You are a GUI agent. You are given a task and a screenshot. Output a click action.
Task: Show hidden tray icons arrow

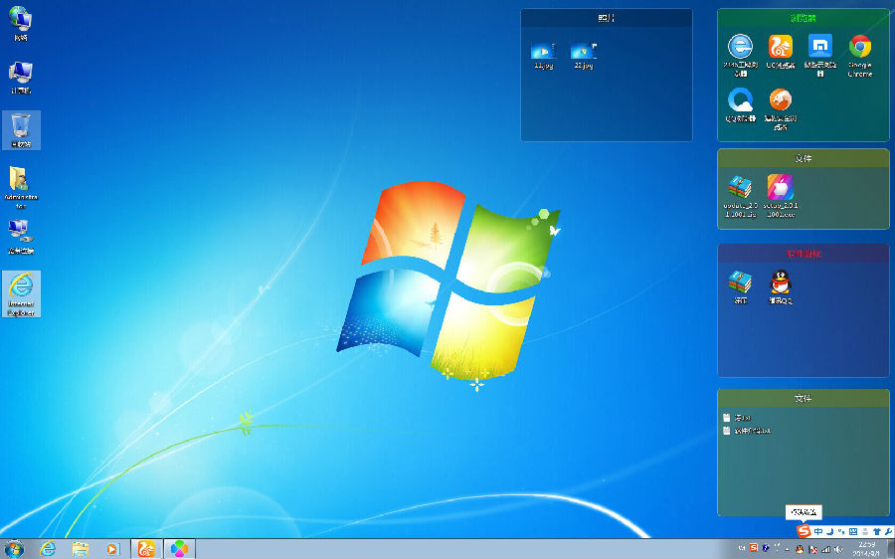(x=788, y=549)
